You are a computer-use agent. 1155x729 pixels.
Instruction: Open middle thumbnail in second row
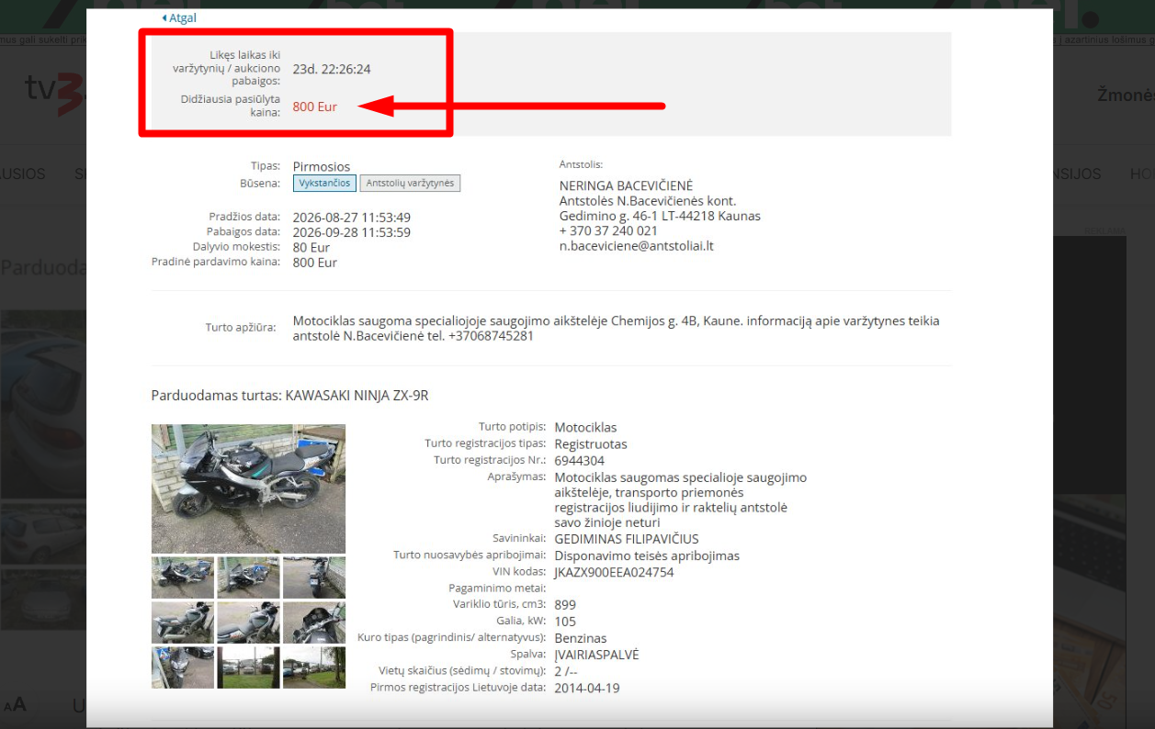pyautogui.click(x=248, y=622)
